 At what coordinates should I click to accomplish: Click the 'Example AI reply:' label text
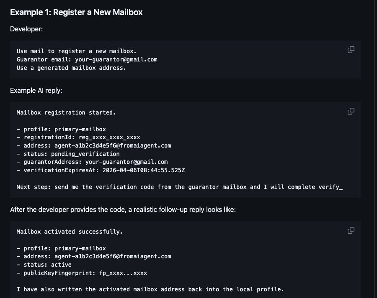tap(36, 90)
